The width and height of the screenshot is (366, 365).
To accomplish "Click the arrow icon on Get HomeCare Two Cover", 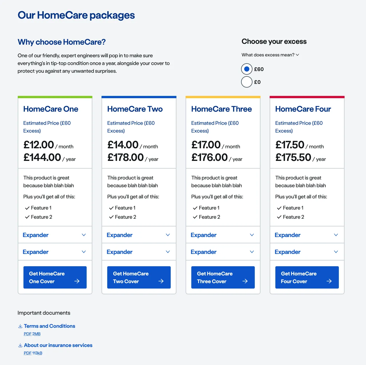I will click(161, 281).
